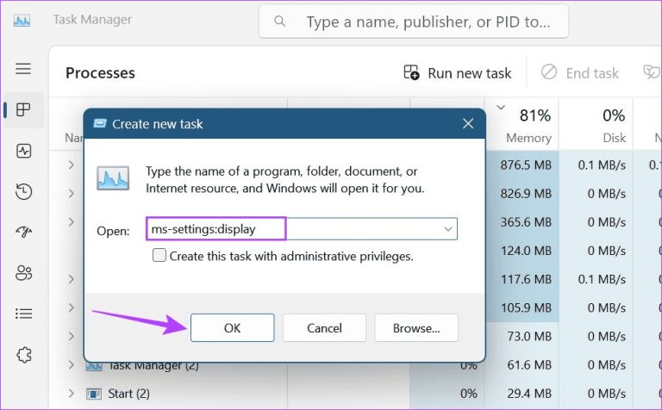Open the Services sidebar icon

23,355
